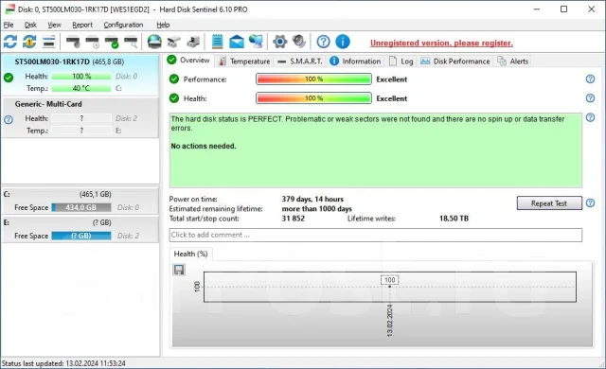Click the disk icon with green check badge

112,42
